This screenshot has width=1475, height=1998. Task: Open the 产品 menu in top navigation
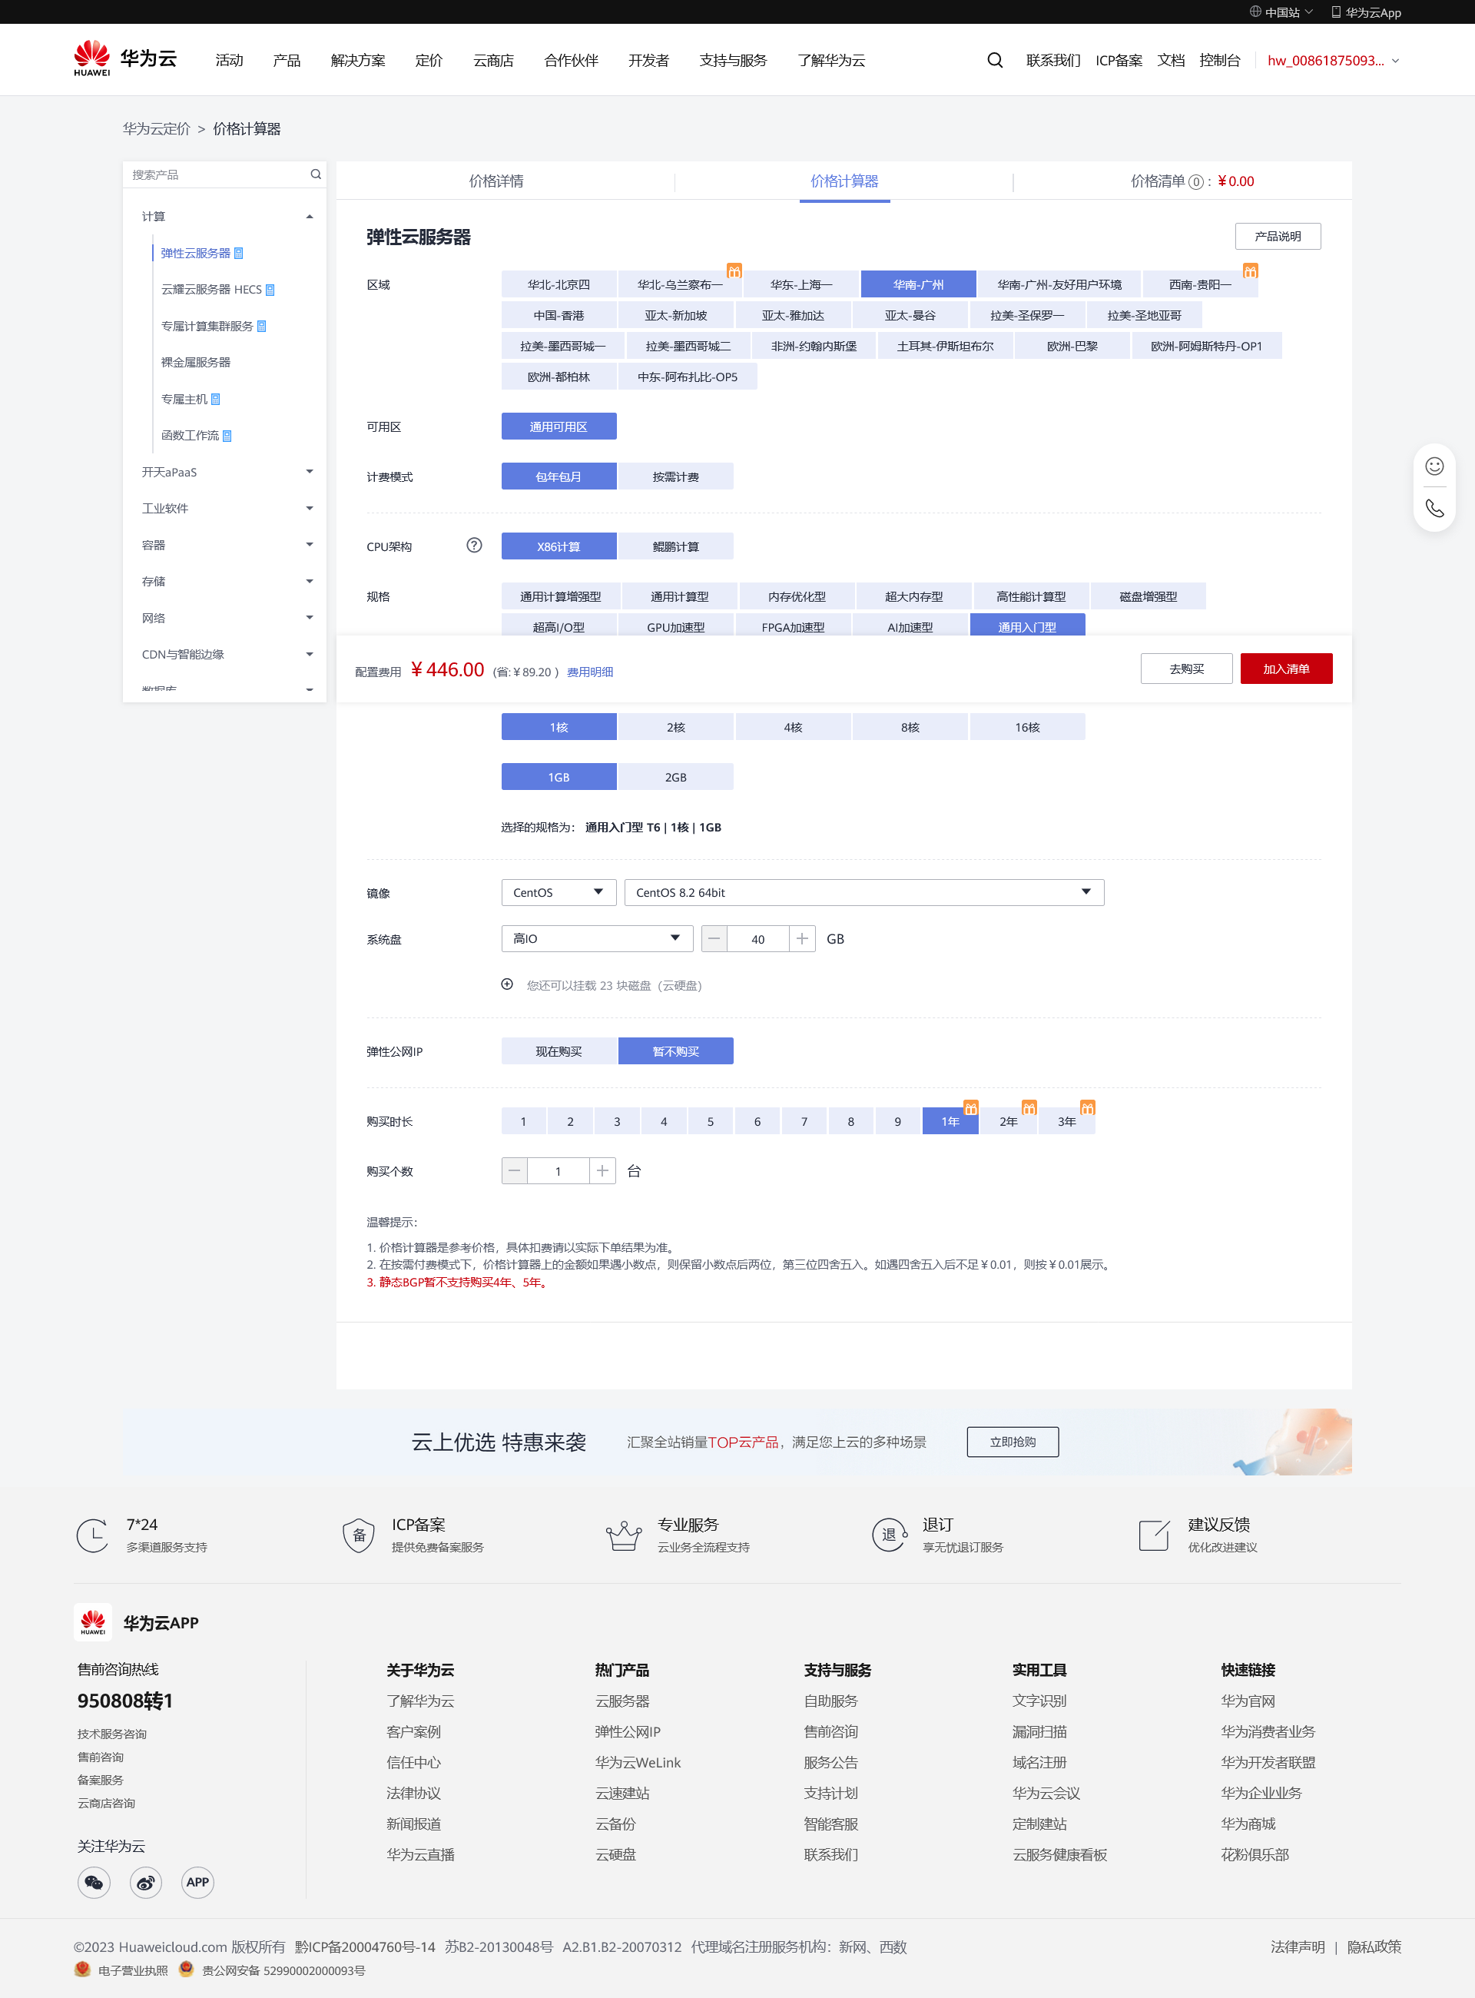286,60
